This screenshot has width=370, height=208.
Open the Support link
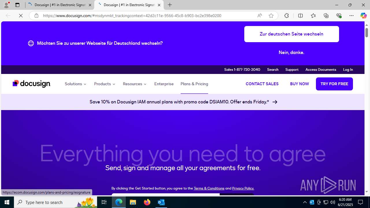[x=292, y=70]
